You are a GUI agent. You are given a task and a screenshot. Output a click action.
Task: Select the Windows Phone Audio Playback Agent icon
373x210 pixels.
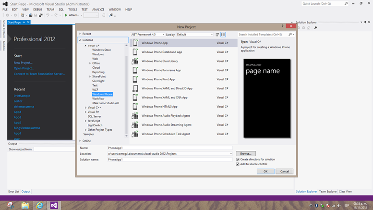click(x=135, y=116)
